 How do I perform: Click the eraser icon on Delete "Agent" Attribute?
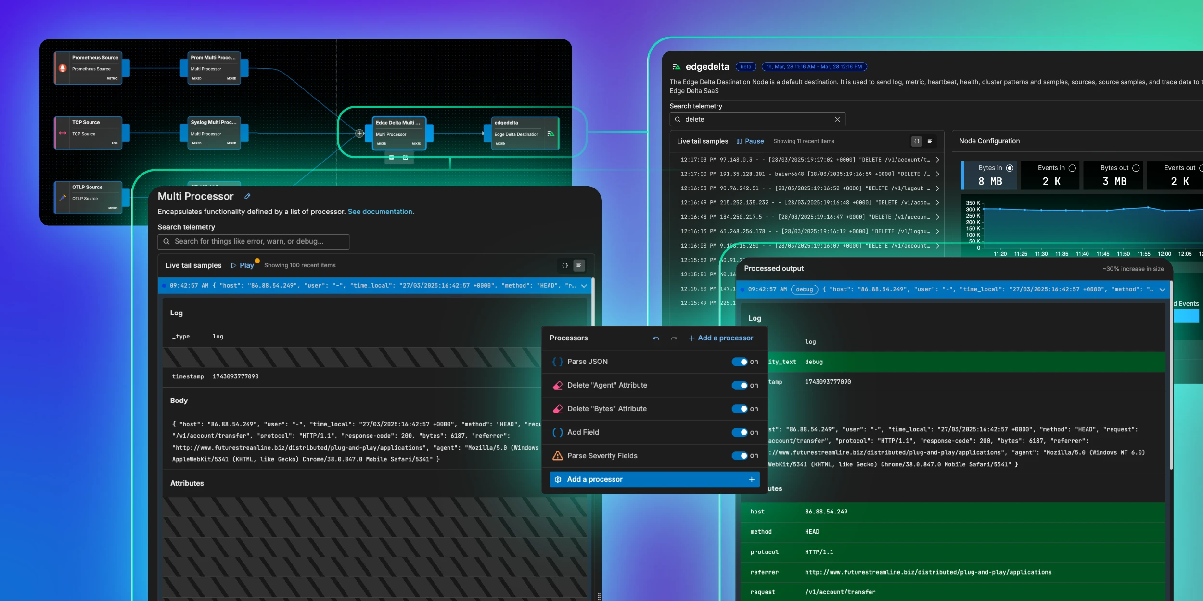click(558, 385)
